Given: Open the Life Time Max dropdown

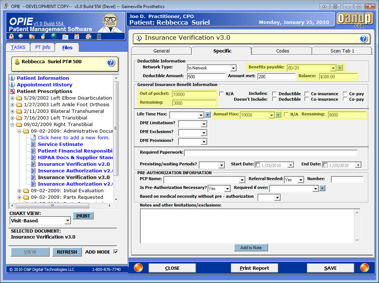Looking at the screenshot, I should pos(201,115).
